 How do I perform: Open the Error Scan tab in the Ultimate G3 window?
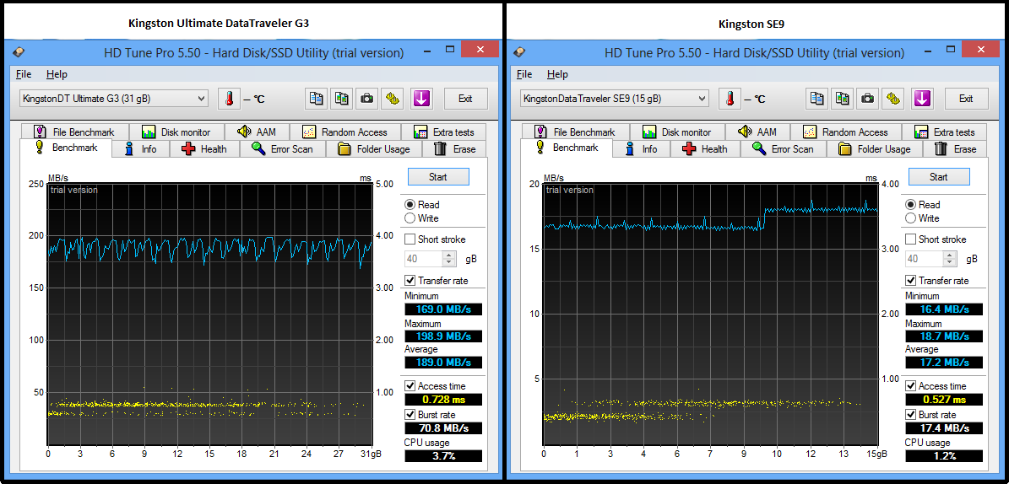coord(283,149)
